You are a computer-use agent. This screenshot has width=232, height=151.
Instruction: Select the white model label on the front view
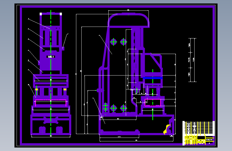click(x=51, y=57)
